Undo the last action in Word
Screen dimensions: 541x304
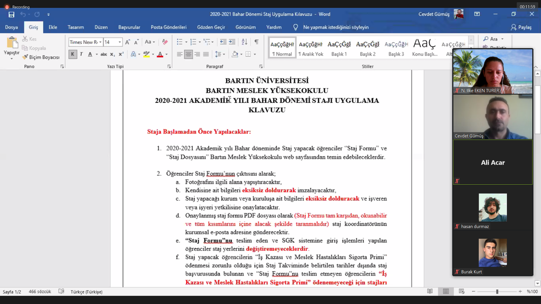[x=23, y=14]
